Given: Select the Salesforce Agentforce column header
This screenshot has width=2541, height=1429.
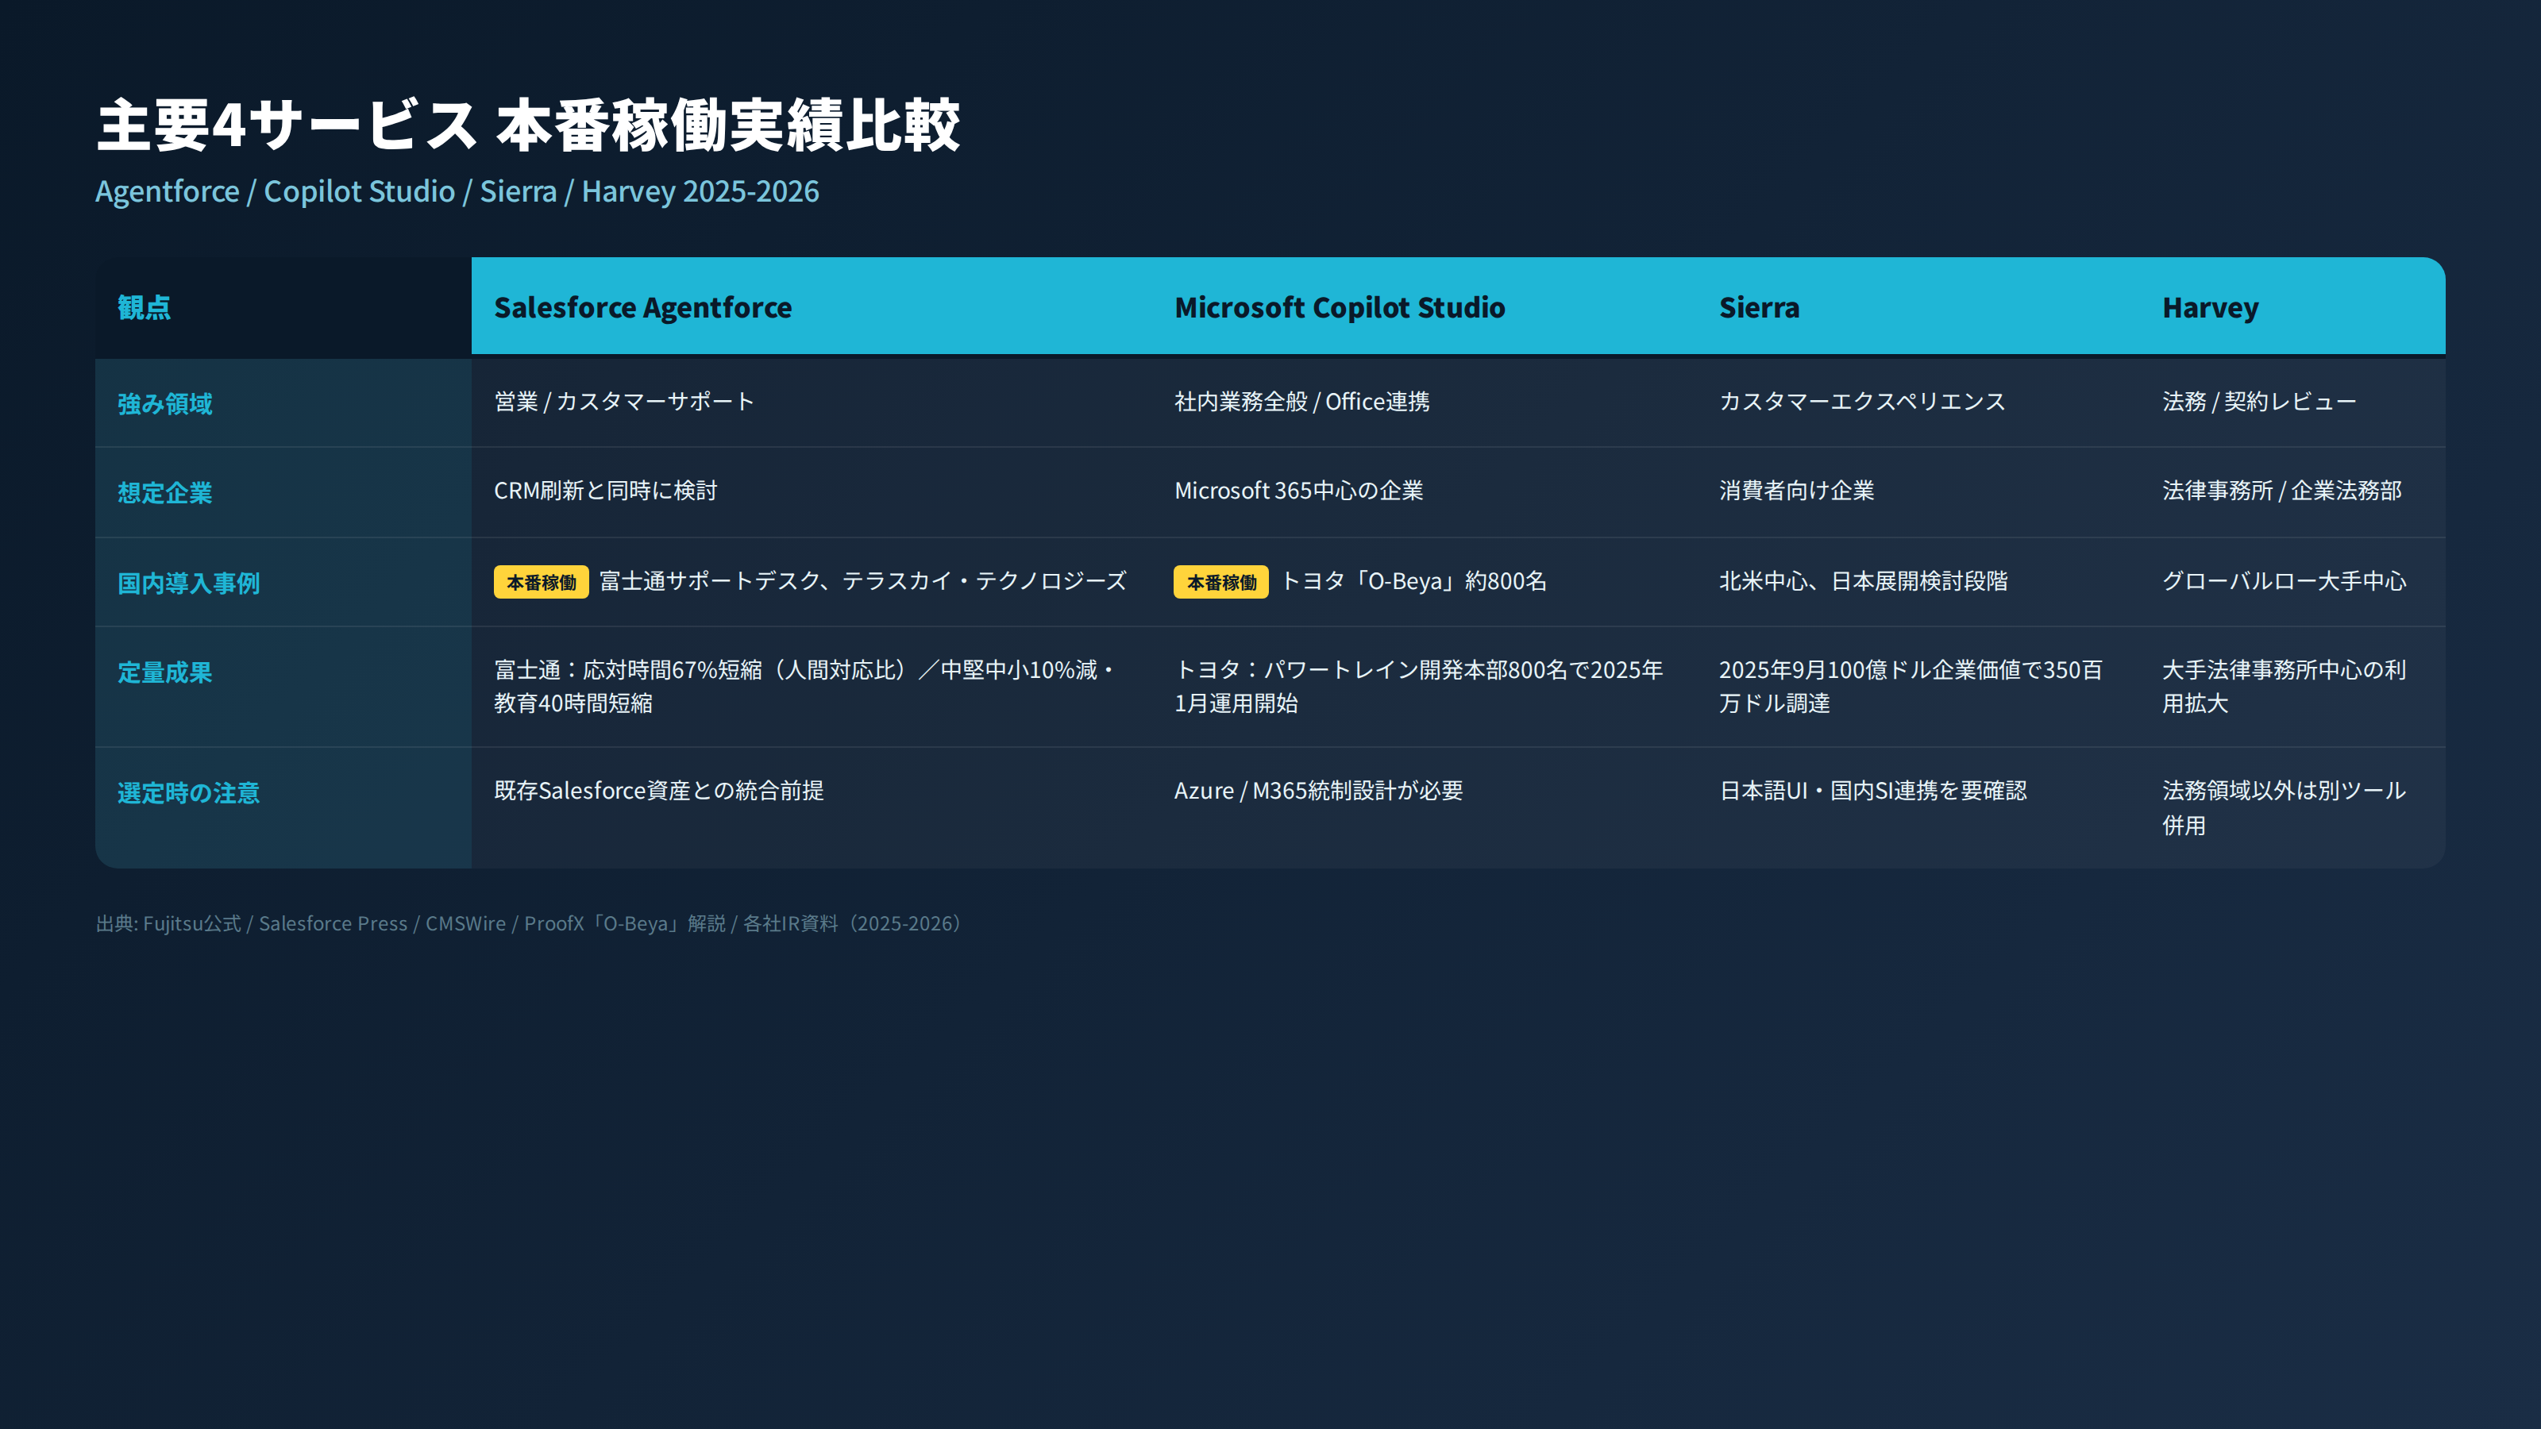Looking at the screenshot, I should pos(811,306).
